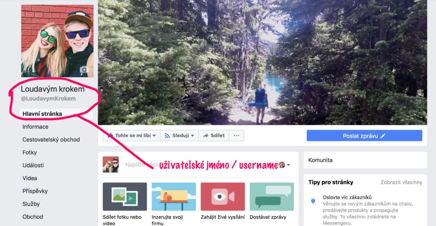Open the three-dots more options button
Image resolution: width=436 pixels, height=226 pixels.
coord(236,136)
